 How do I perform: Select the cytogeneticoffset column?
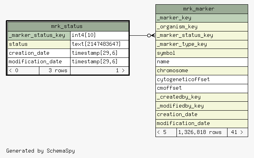click(x=202, y=80)
